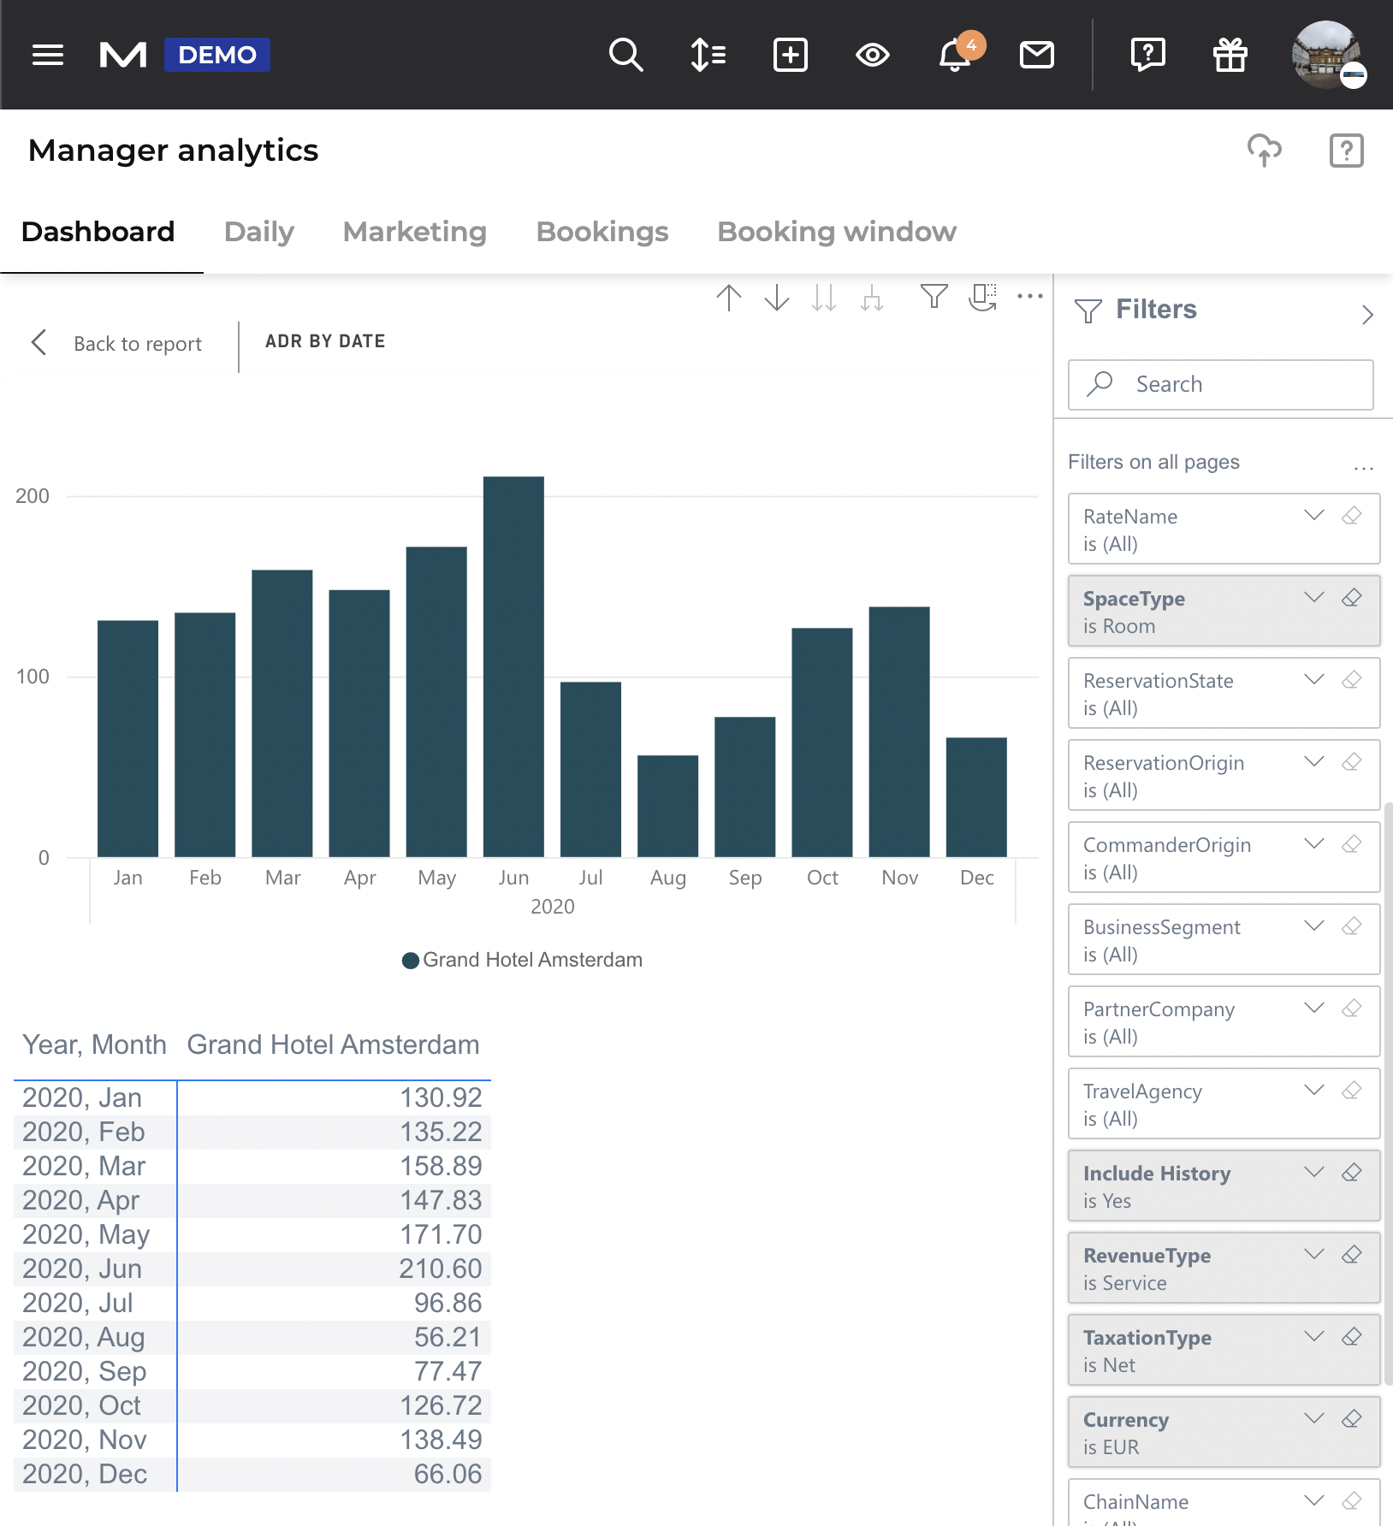Toggle the eye visibility icon in top bar
Screen dimensions: 1393x1526
(873, 55)
